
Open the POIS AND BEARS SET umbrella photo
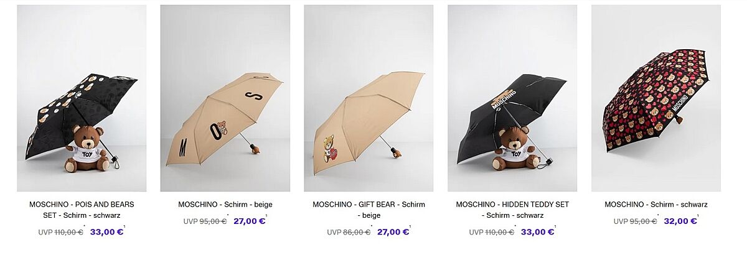click(82, 98)
